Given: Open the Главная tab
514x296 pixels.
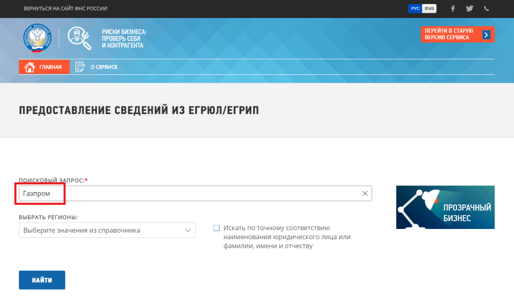Looking at the screenshot, I should pyautogui.click(x=44, y=67).
